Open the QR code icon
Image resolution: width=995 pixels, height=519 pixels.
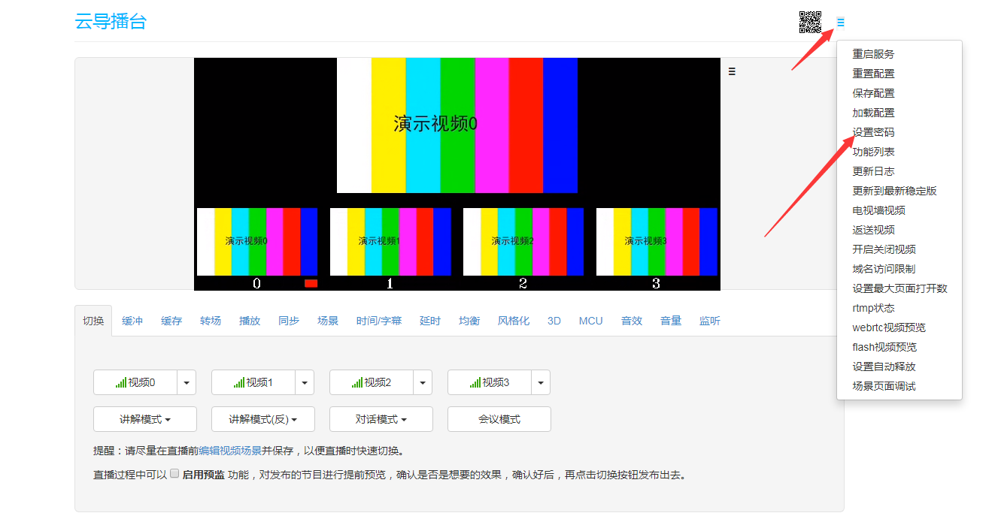click(810, 23)
